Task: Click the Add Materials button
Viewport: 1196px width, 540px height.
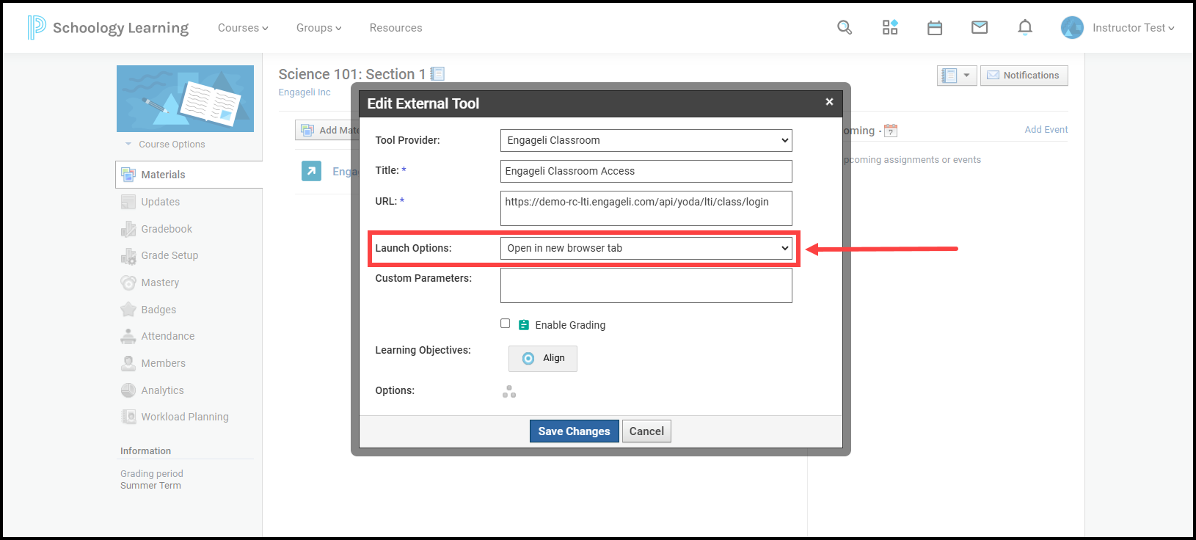Action: [327, 130]
